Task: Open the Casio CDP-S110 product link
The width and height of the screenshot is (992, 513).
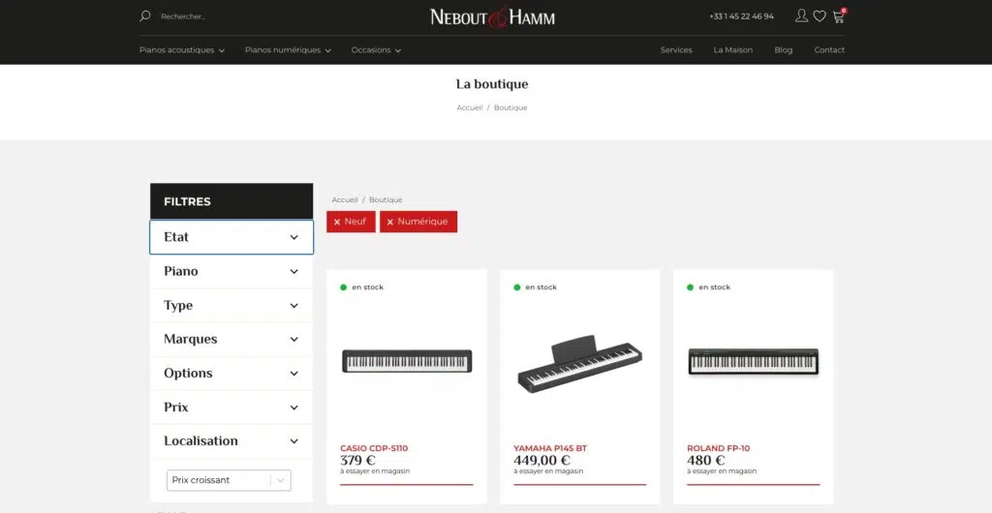Action: (x=374, y=448)
